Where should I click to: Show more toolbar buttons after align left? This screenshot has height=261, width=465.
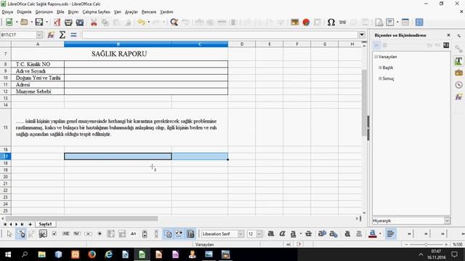409,233
